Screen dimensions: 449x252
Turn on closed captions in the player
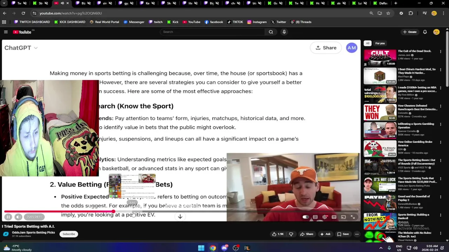point(315,217)
